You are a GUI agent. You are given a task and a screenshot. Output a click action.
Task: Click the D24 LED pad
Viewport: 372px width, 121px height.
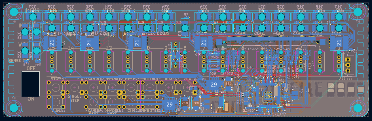click(x=204, y=17)
